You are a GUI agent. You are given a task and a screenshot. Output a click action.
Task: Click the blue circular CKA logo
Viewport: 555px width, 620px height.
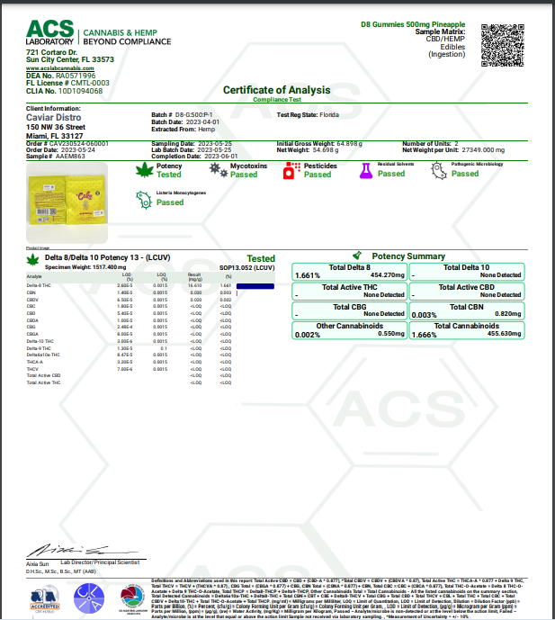pyautogui.click(x=89, y=598)
